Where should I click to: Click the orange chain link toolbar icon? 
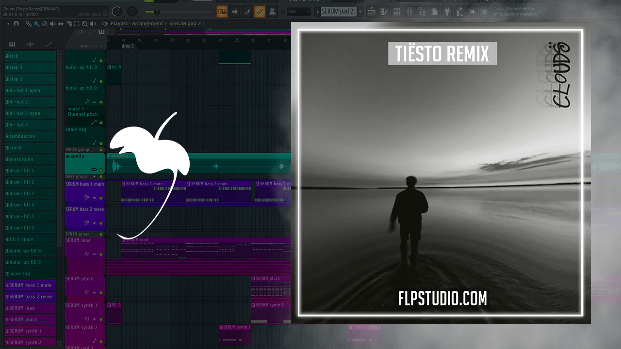click(260, 11)
